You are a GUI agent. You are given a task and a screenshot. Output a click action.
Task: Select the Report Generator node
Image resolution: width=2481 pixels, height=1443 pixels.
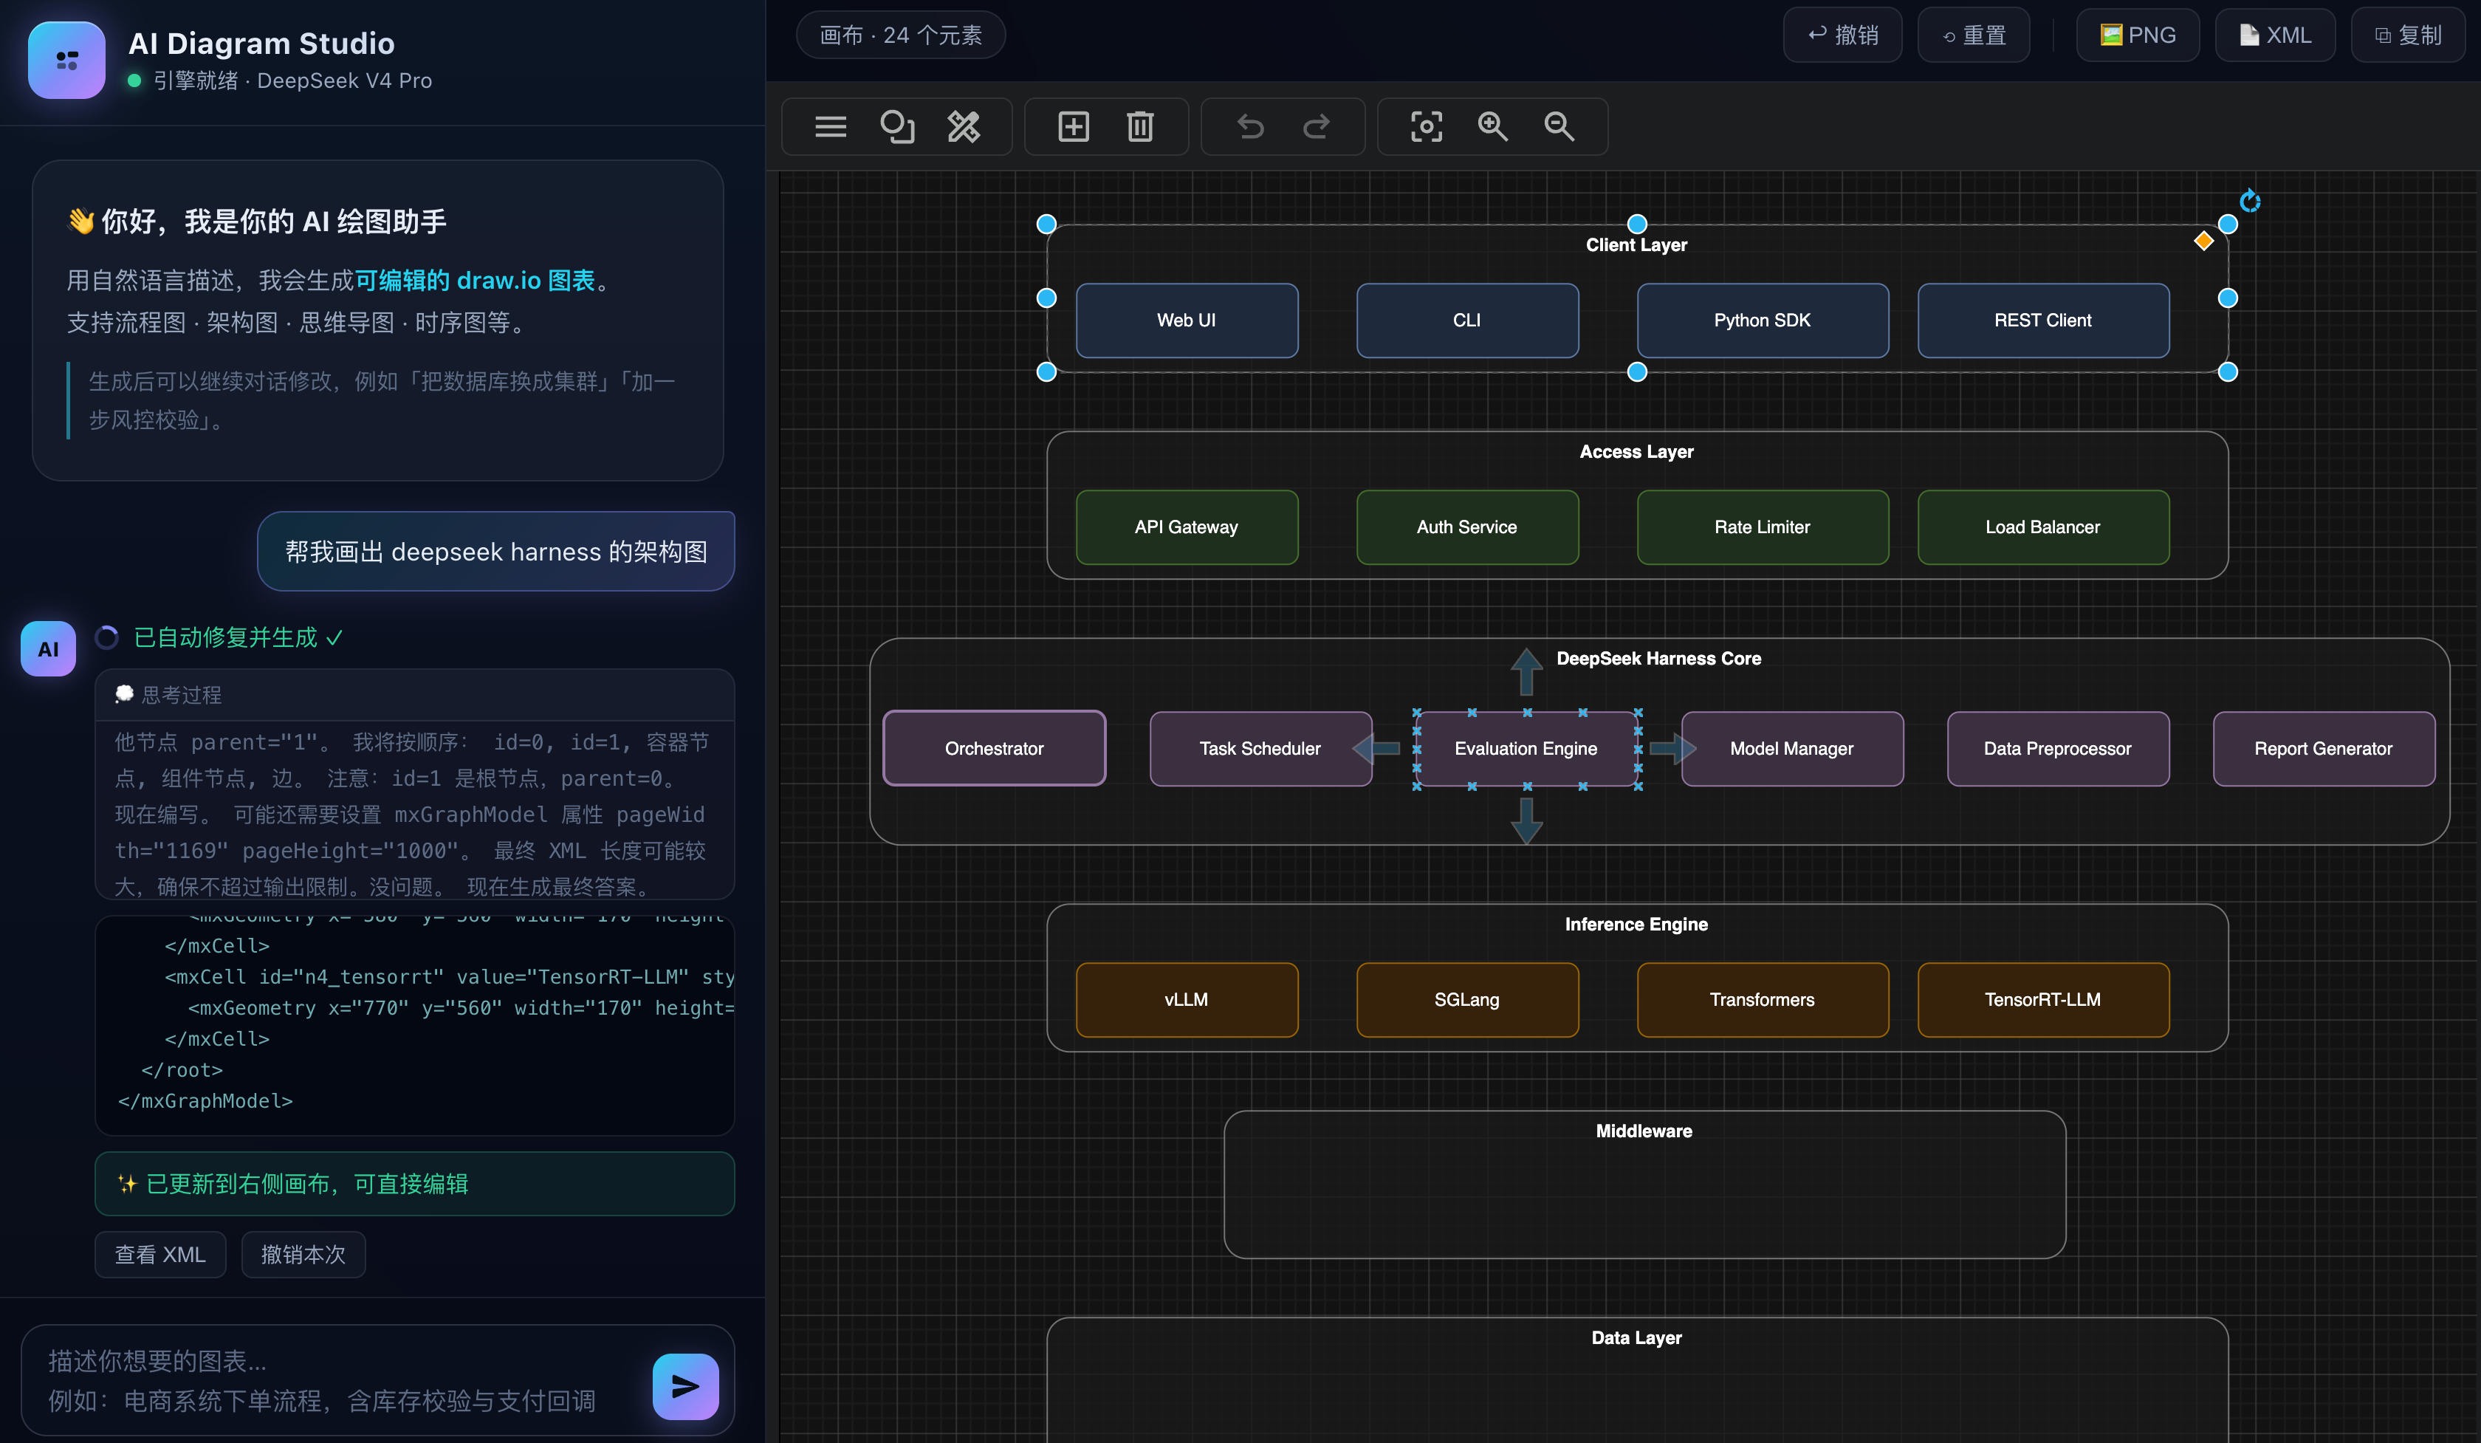point(2324,749)
